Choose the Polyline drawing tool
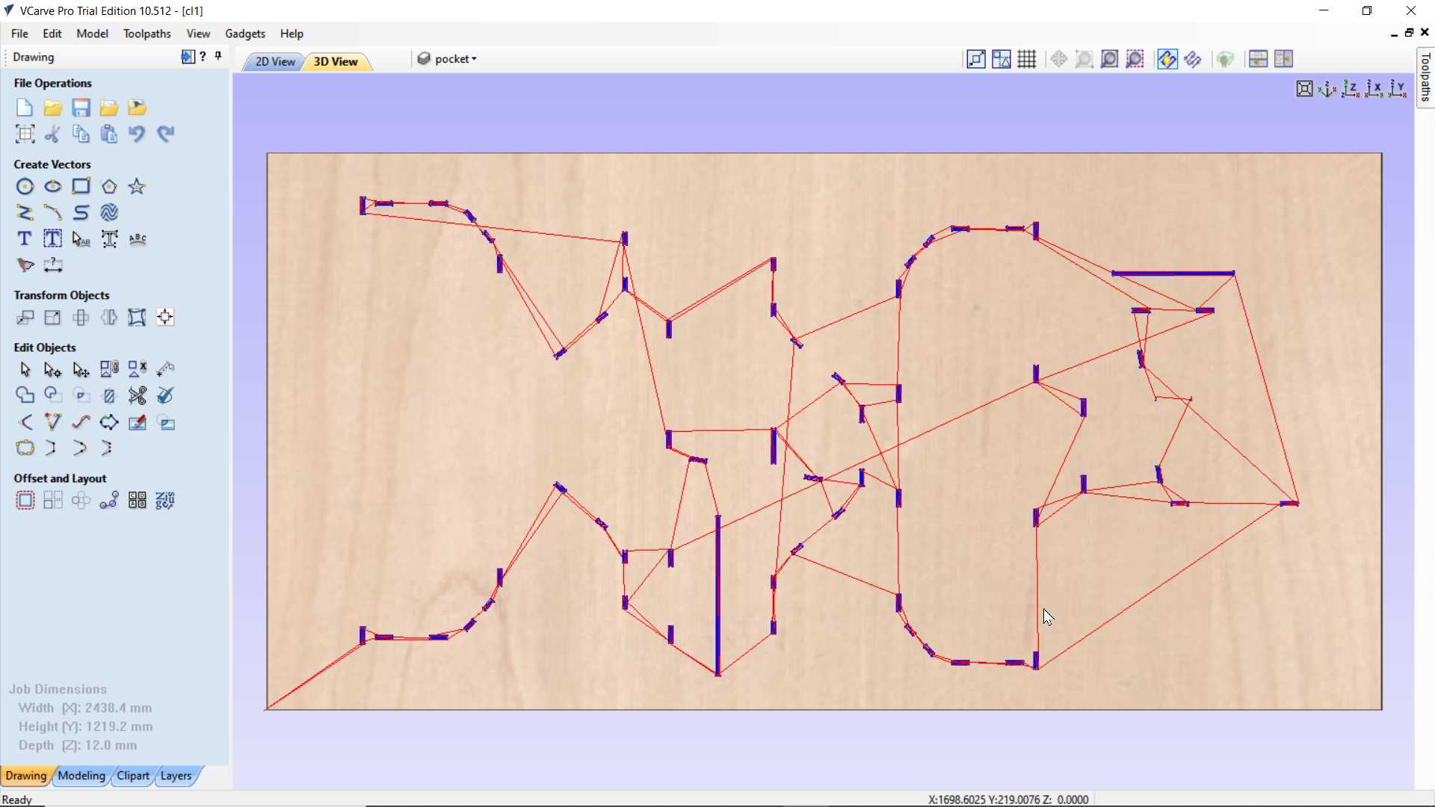This screenshot has height=807, width=1435. click(x=25, y=213)
